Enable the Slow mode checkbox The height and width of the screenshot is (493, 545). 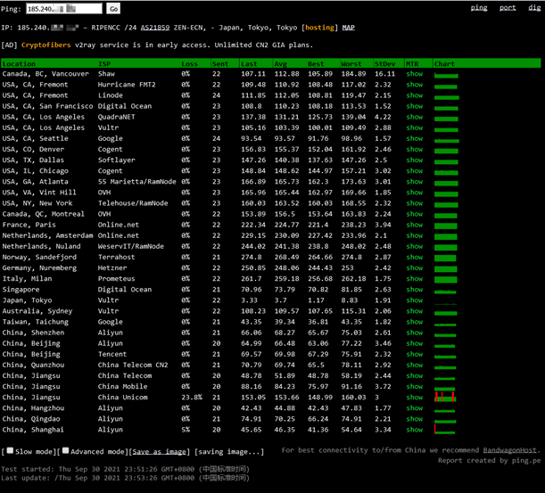tap(10, 450)
